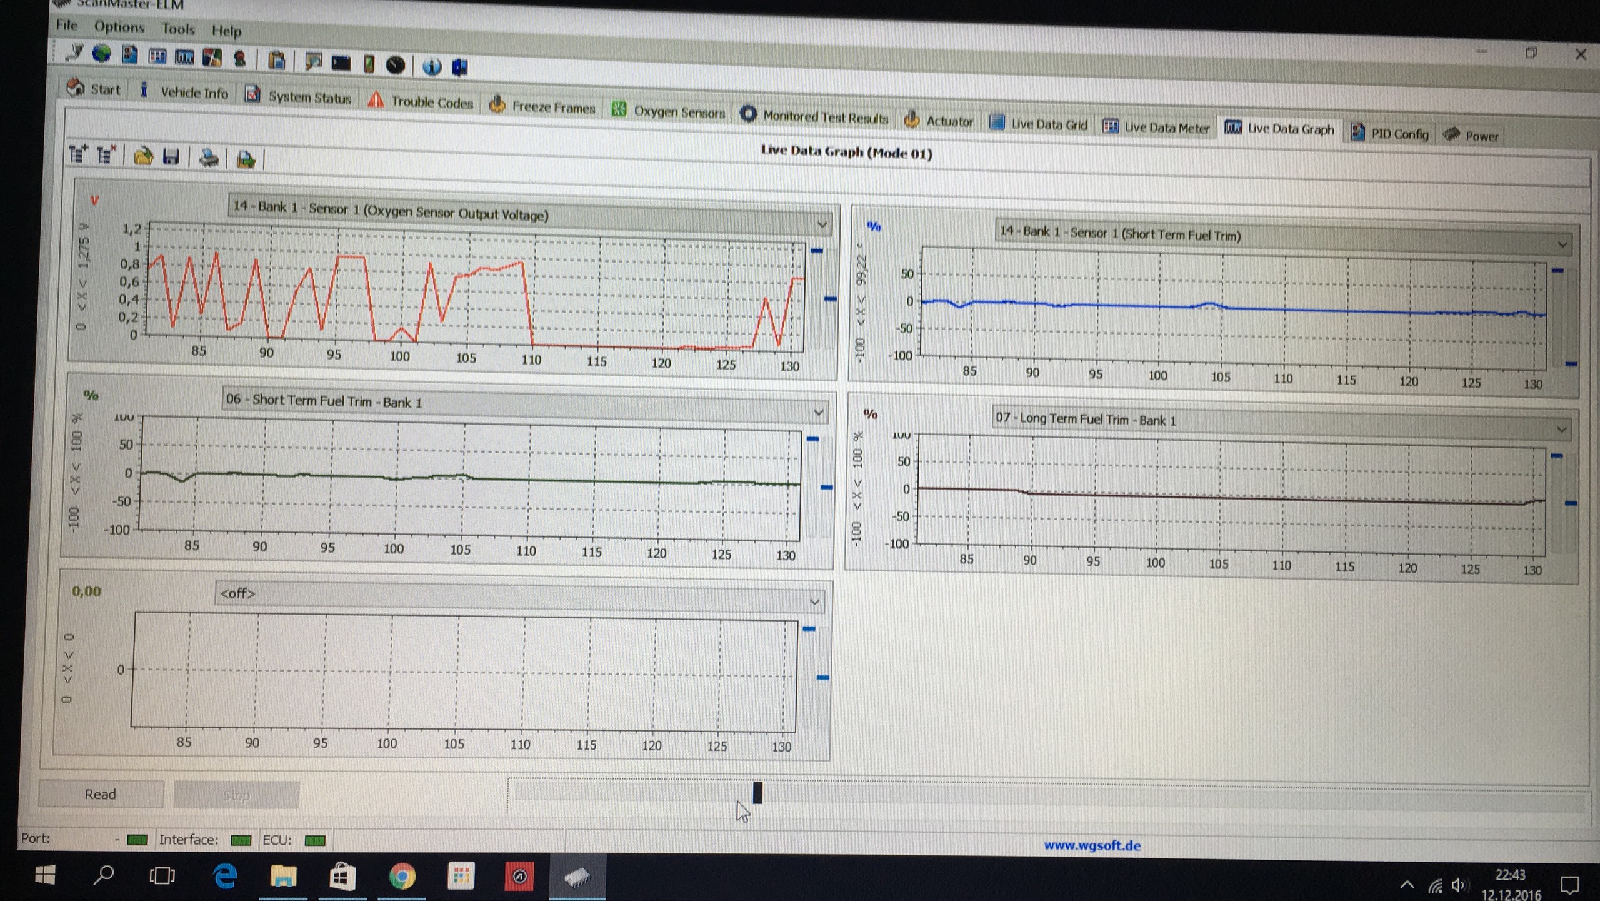Open the Tools menu

tap(178, 29)
